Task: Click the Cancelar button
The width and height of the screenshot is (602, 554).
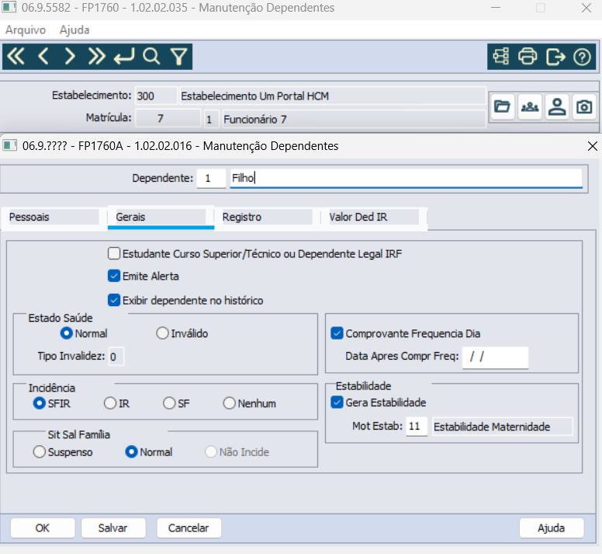Action: [x=189, y=528]
